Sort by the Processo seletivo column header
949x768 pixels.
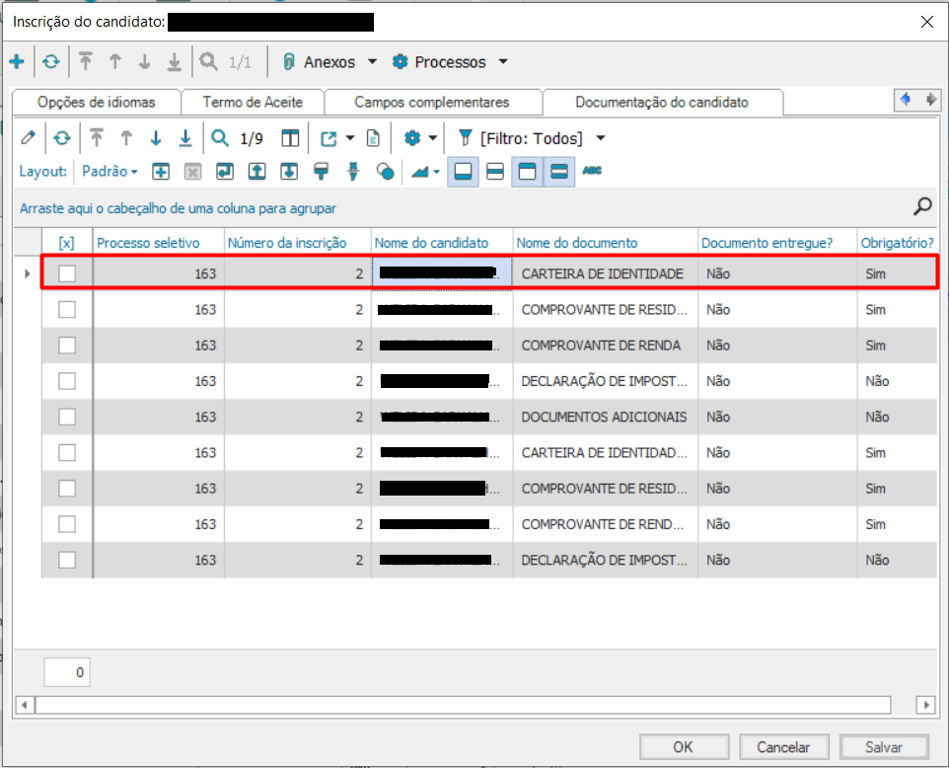(x=159, y=242)
